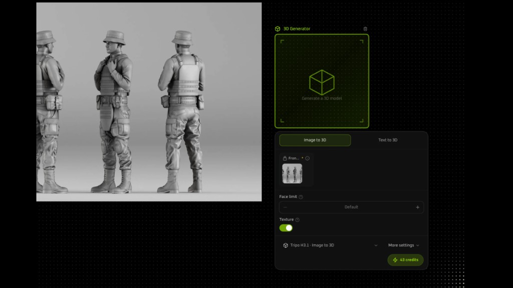Decrease the Face limit with minus button
The width and height of the screenshot is (513, 288).
click(285, 207)
